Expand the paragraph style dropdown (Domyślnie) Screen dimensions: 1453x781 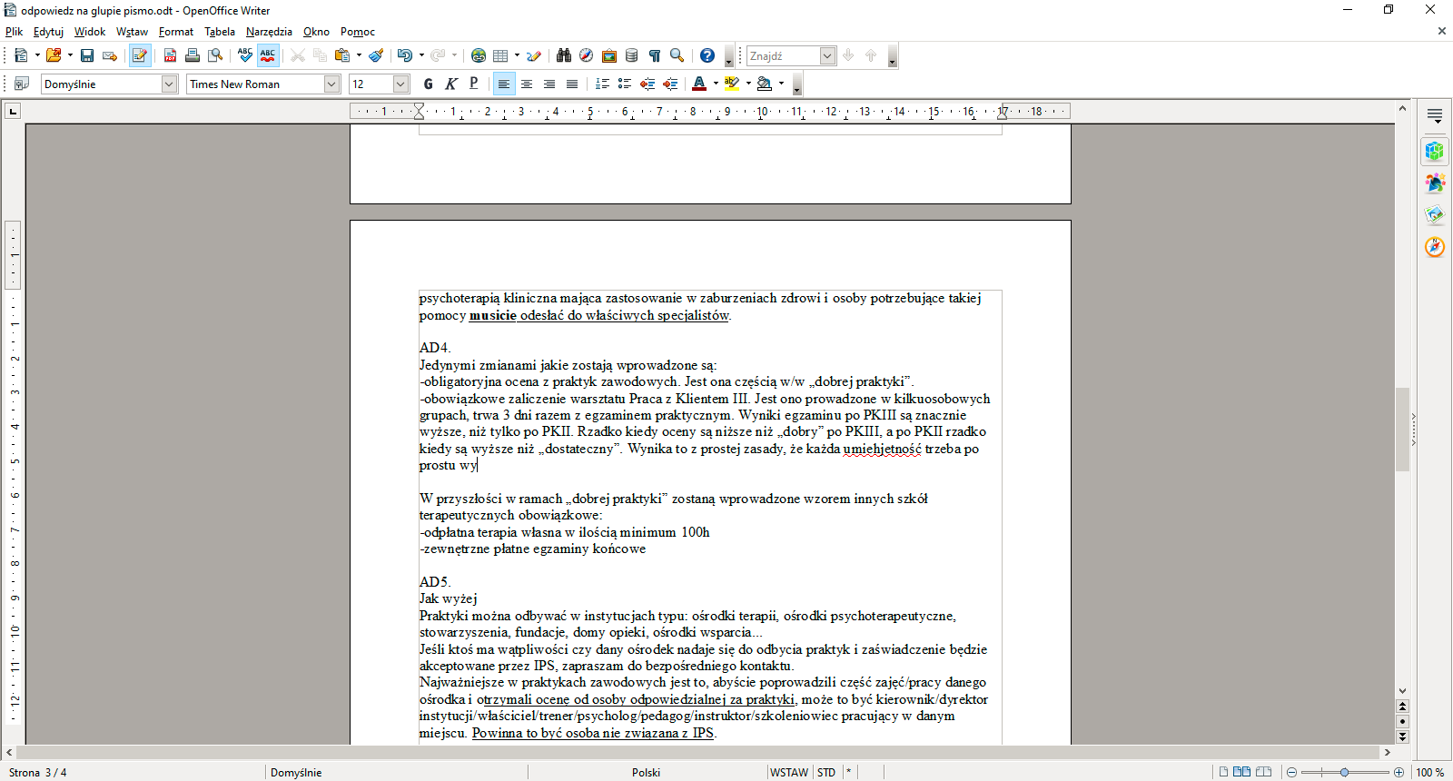[169, 84]
